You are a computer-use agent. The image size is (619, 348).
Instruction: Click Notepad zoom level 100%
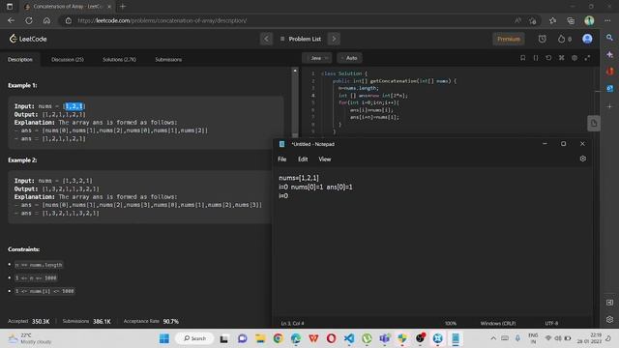[x=451, y=323]
